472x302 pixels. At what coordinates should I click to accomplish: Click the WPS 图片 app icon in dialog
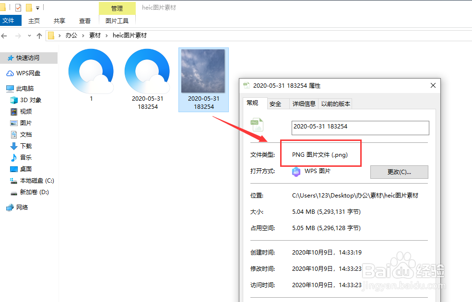(296, 172)
